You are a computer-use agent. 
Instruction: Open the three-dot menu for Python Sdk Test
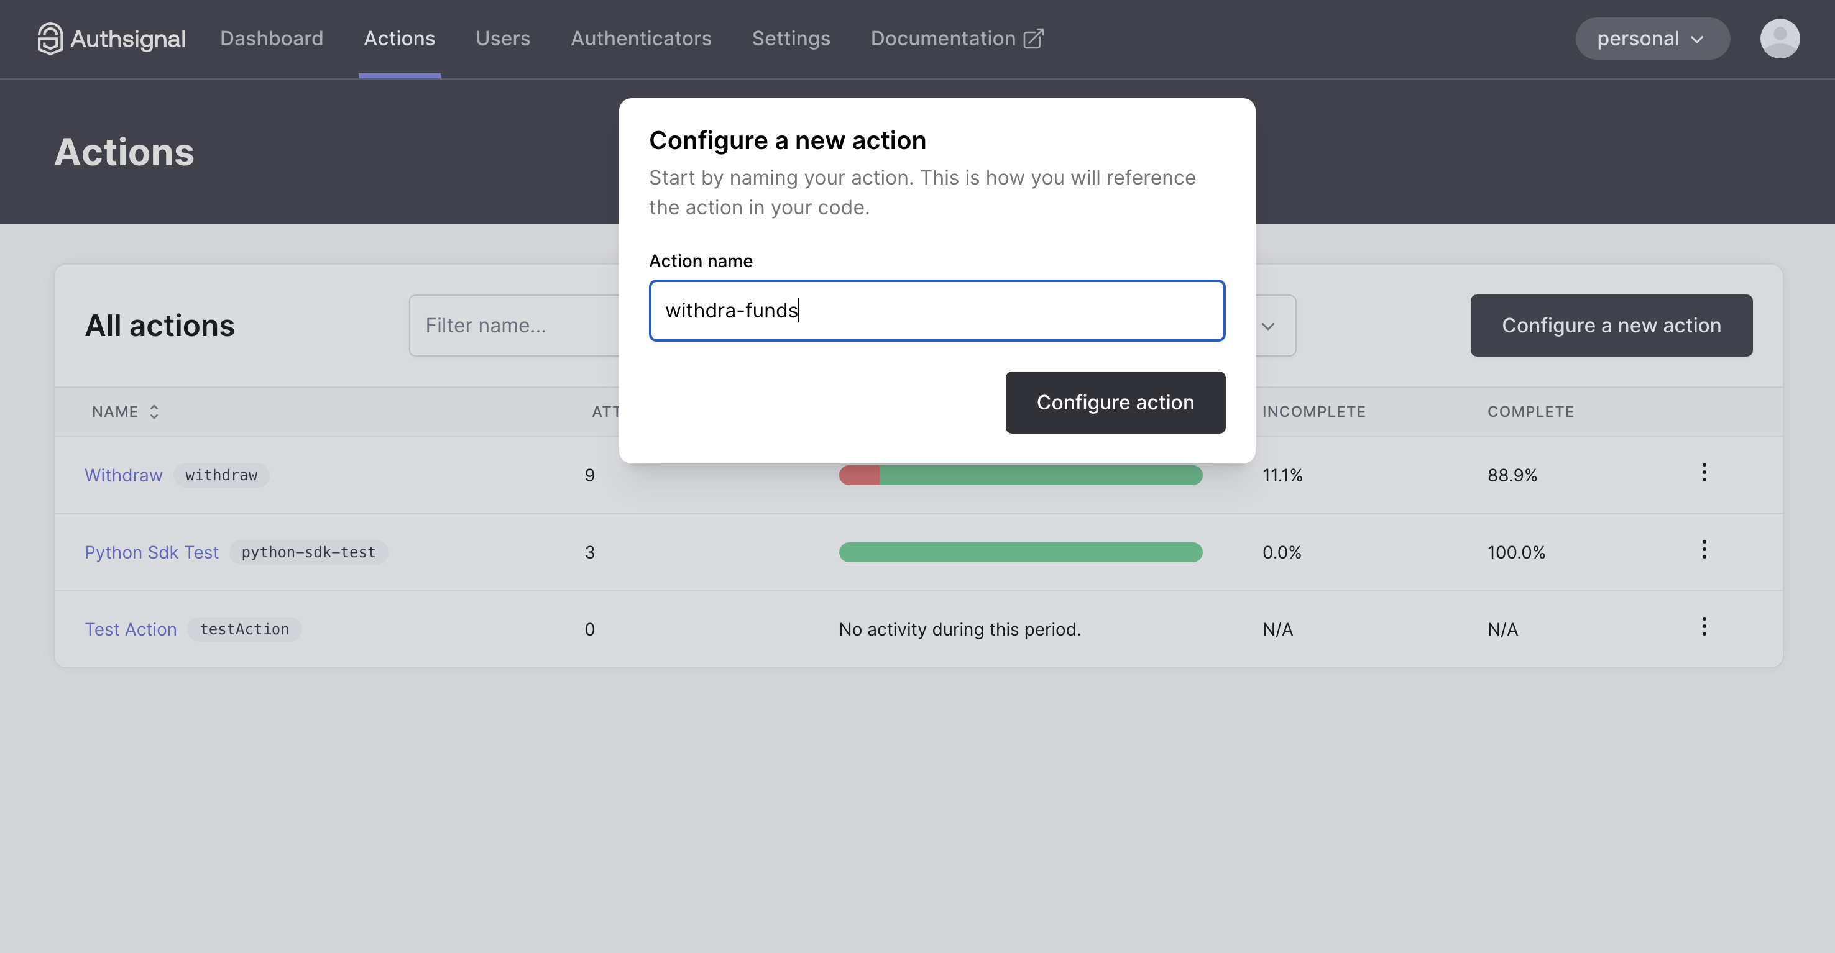click(1703, 549)
